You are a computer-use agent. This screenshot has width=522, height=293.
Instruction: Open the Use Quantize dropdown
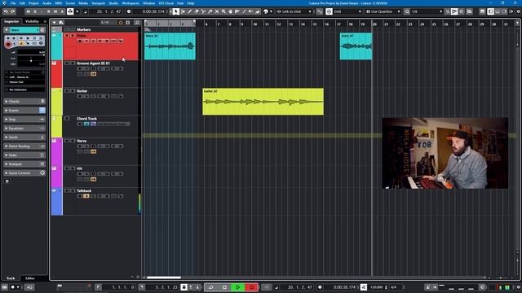point(383,11)
